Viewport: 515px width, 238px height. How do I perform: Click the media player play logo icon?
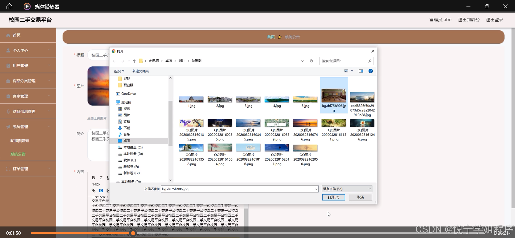[x=27, y=6]
